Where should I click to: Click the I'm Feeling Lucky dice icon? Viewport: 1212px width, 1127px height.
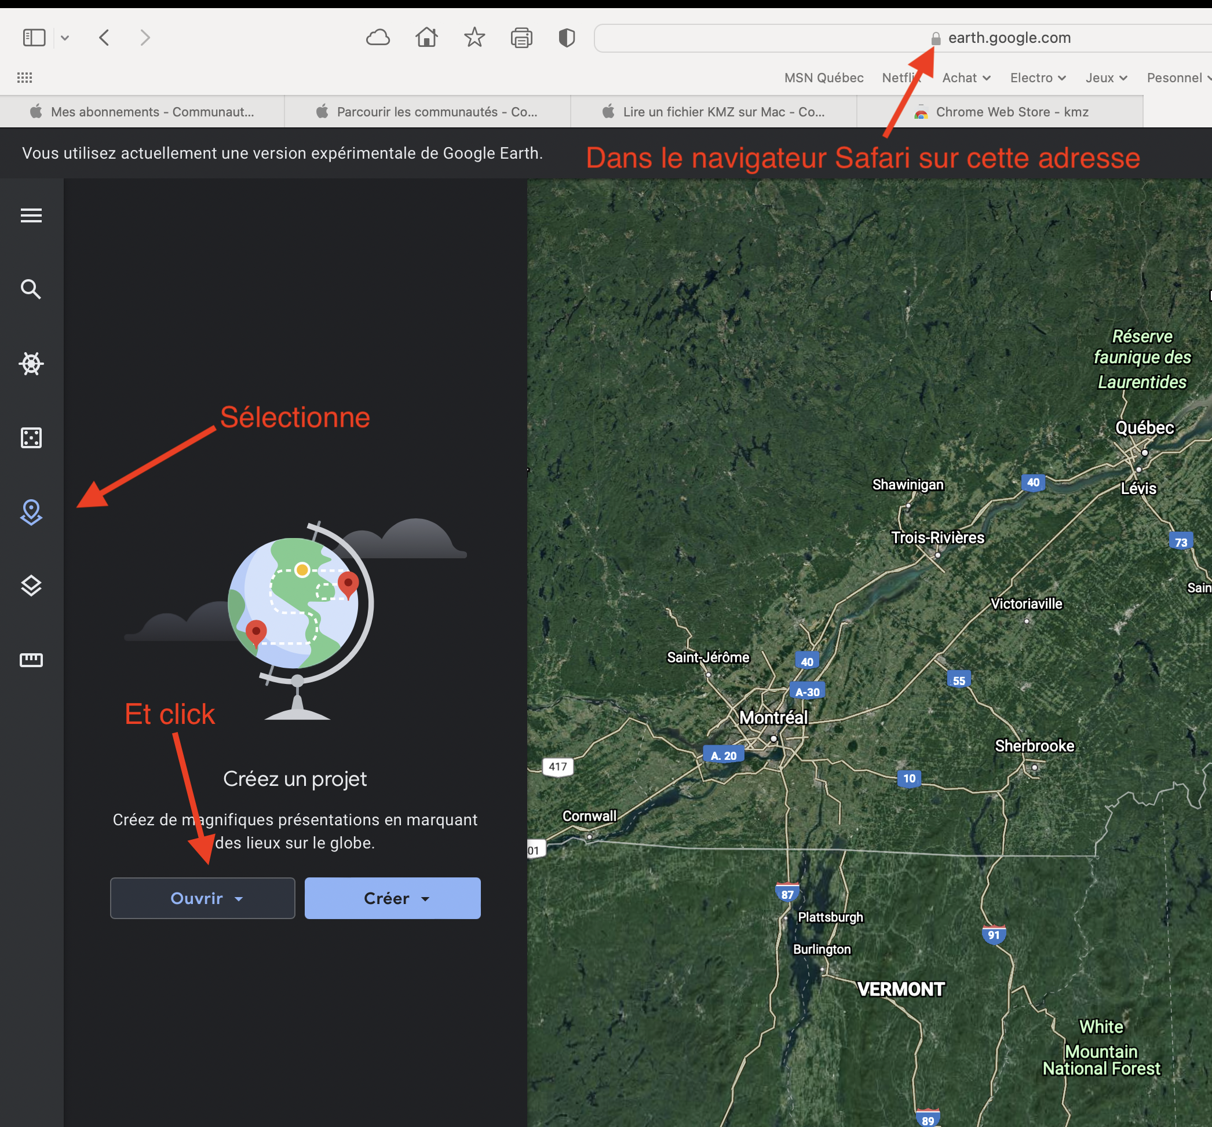point(31,438)
